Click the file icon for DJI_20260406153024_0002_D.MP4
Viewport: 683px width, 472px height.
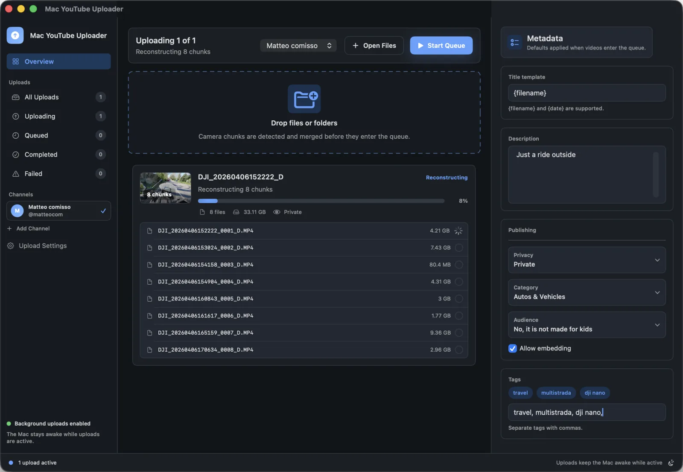pyautogui.click(x=150, y=248)
